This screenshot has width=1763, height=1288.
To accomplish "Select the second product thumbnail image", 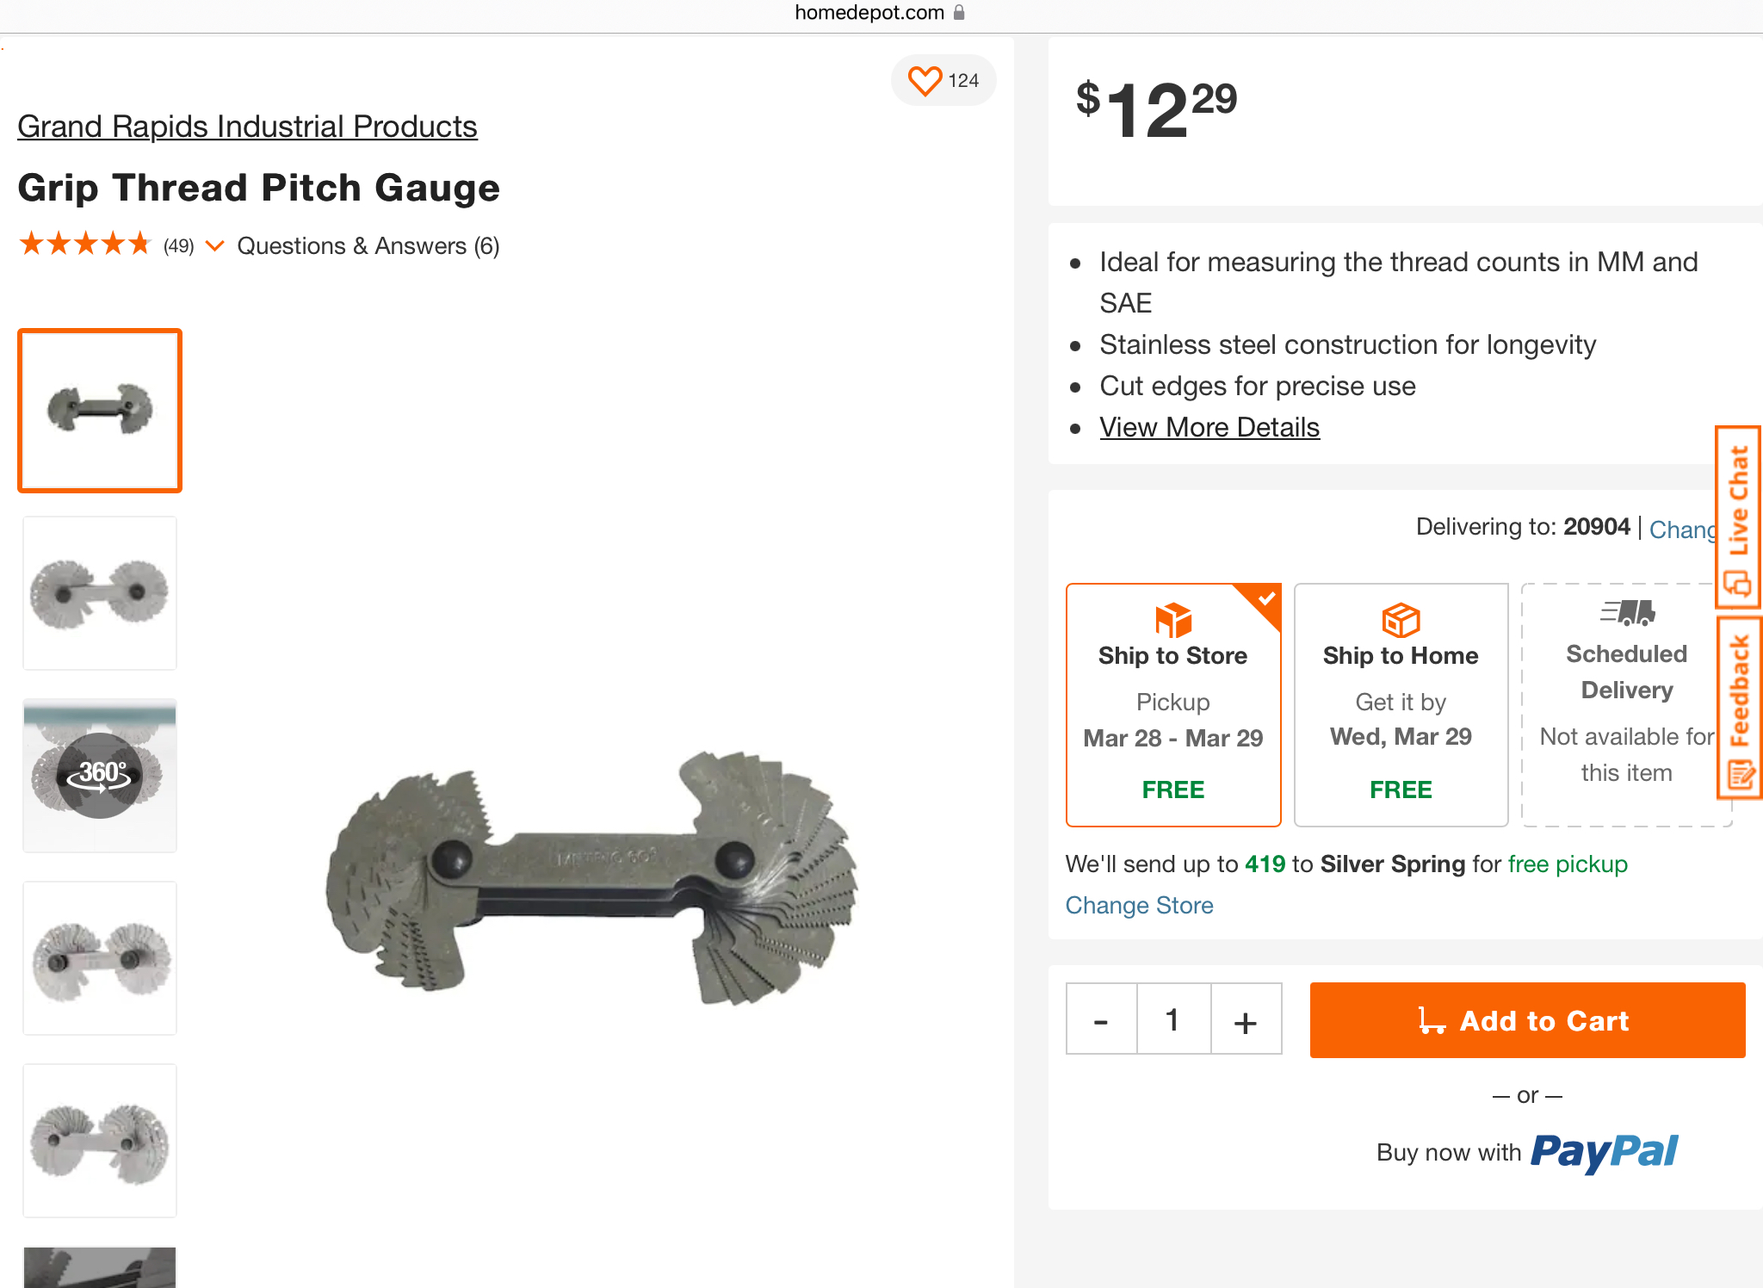I will point(100,593).
